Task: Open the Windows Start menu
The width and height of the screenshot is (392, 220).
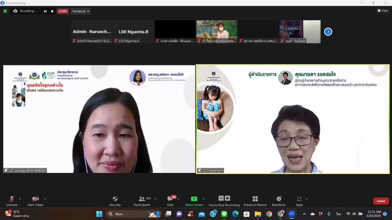Action: (99, 214)
